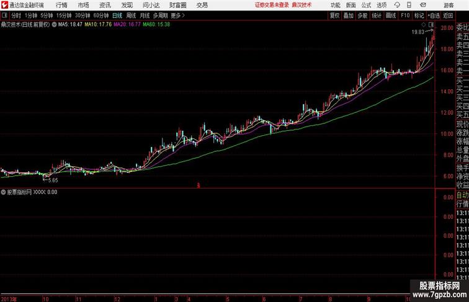The image size is (469, 302).
Task: Click the 证券交易未登录 login status link
Action: (x=272, y=5)
